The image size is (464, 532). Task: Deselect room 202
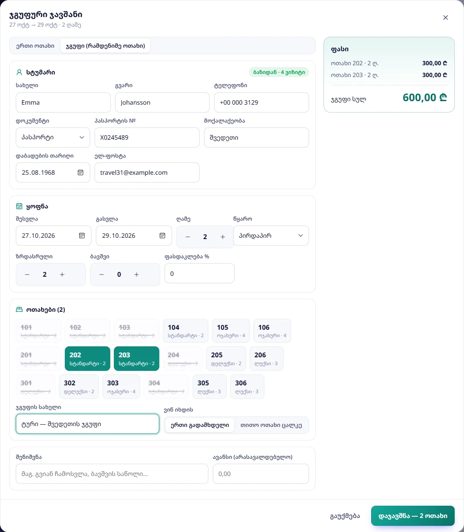click(87, 359)
